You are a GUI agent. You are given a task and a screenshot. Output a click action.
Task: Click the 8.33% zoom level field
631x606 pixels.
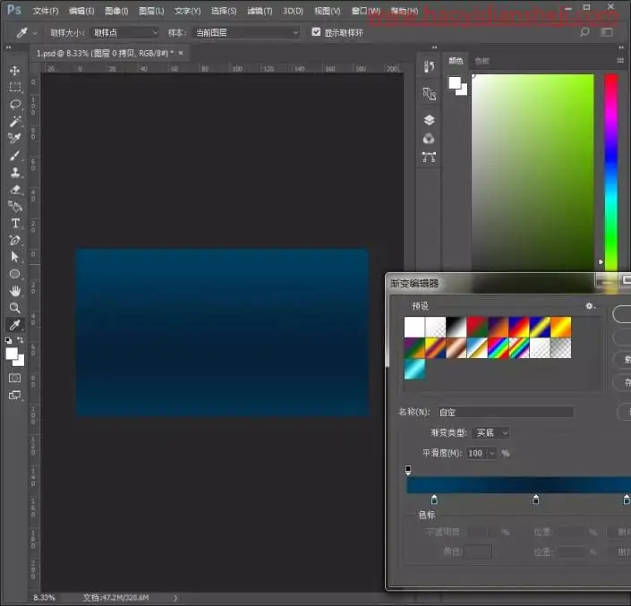click(x=44, y=598)
